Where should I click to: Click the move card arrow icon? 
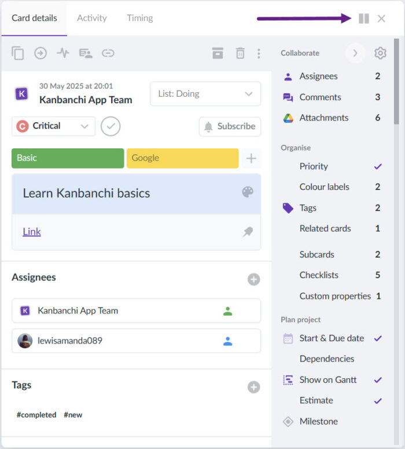click(41, 53)
